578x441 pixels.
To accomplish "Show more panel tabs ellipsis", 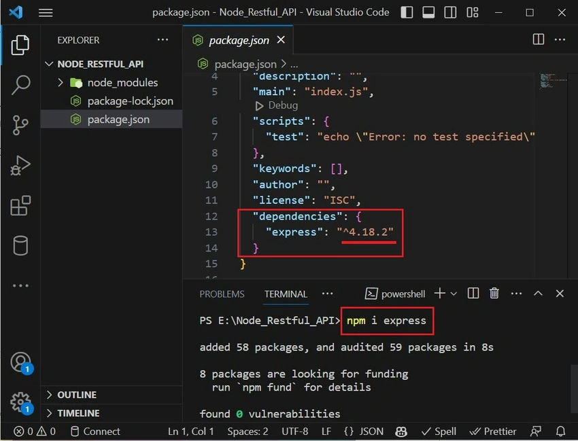I will point(327,294).
